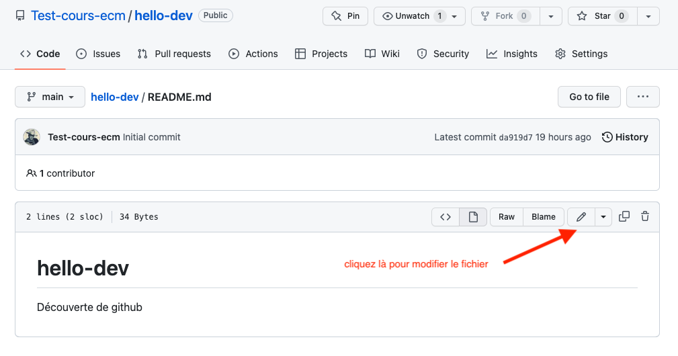678x356 pixels.
Task: Switch to the Issues tab
Action: [98, 54]
